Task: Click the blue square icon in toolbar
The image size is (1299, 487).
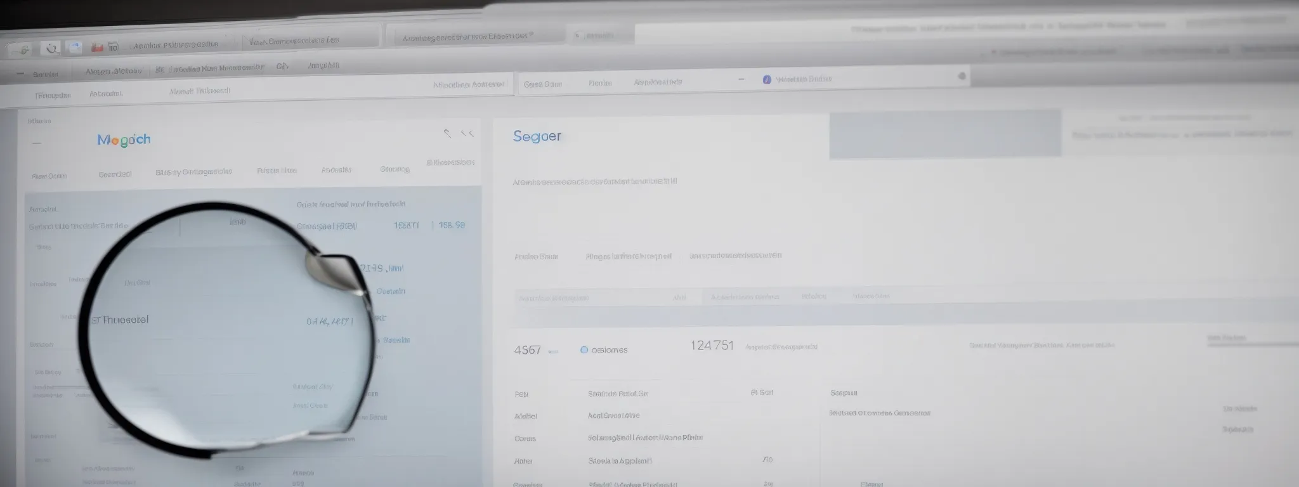Action: [75, 47]
